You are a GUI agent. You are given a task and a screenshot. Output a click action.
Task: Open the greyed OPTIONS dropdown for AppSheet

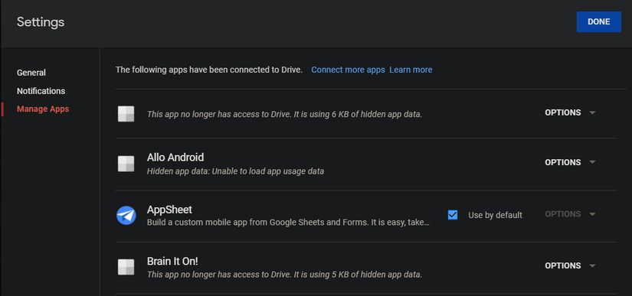[570, 214]
